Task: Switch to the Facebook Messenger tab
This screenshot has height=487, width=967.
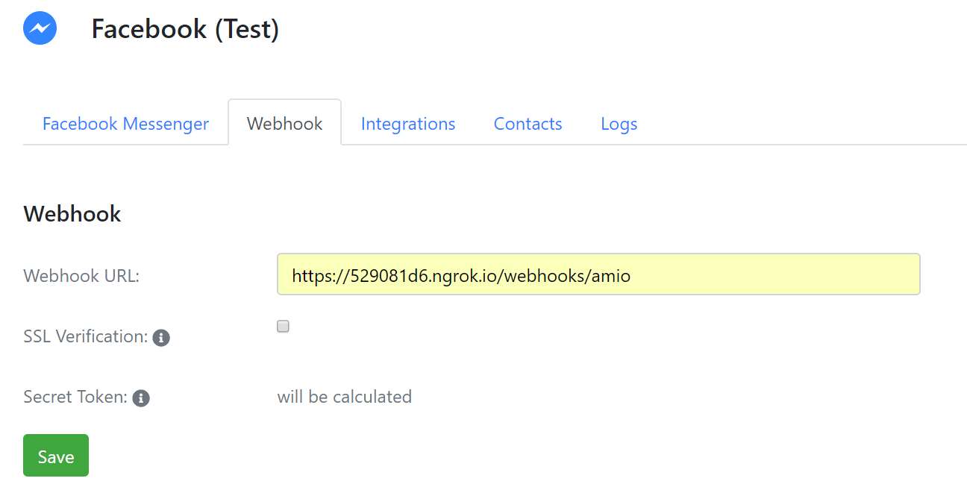Action: pyautogui.click(x=125, y=124)
